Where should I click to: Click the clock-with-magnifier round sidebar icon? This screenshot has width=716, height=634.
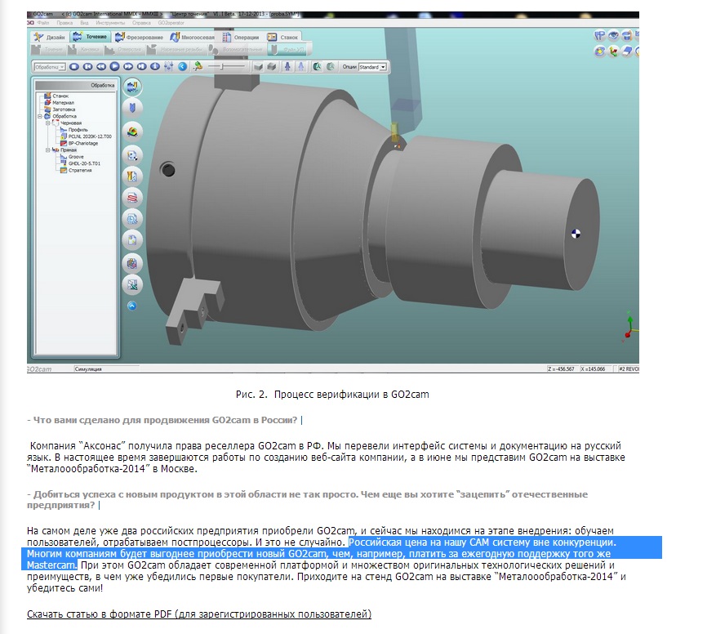[132, 219]
